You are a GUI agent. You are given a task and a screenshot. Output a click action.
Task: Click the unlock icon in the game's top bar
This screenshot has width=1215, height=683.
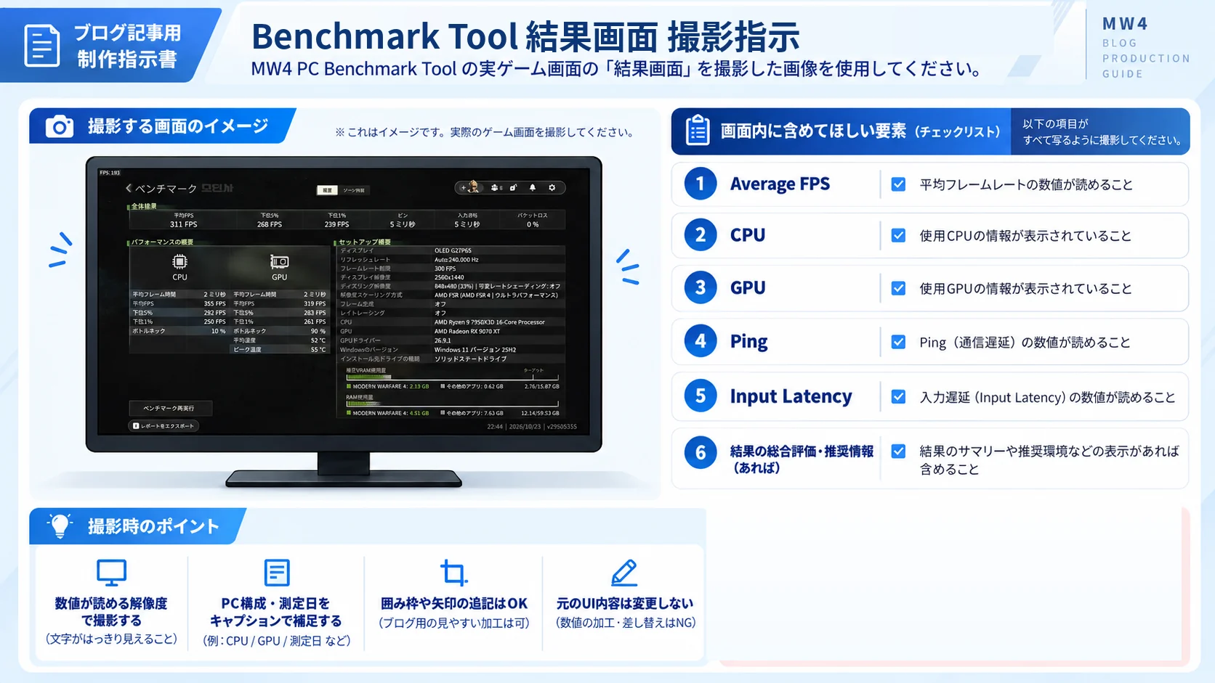[x=513, y=187]
